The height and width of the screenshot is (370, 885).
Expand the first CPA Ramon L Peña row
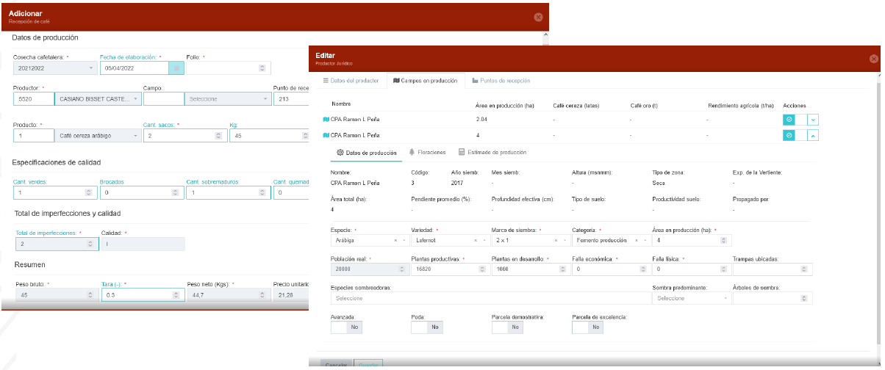[x=813, y=119]
